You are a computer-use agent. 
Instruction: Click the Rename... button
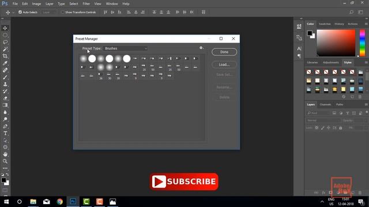224,87
